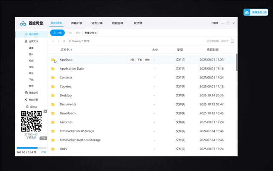Open the 找资源 tab

click(138, 23)
